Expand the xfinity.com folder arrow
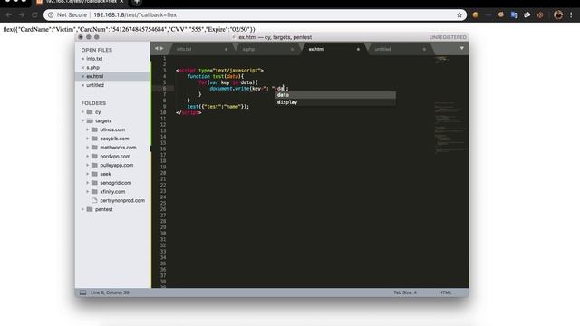This screenshot has height=326, width=580. 88,191
